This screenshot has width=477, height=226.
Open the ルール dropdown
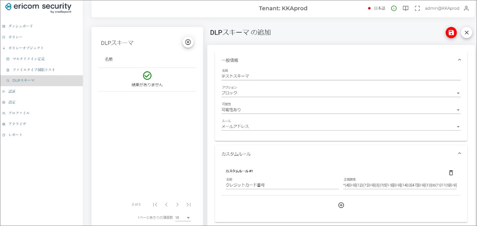point(340,126)
